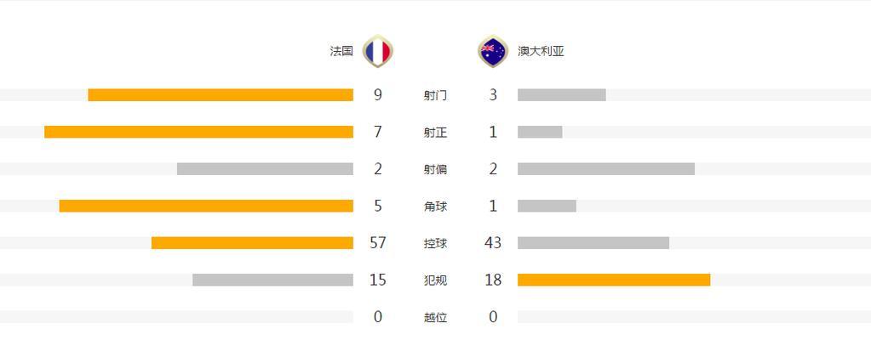Click Australia's gray 射偏 bar

[606, 169]
